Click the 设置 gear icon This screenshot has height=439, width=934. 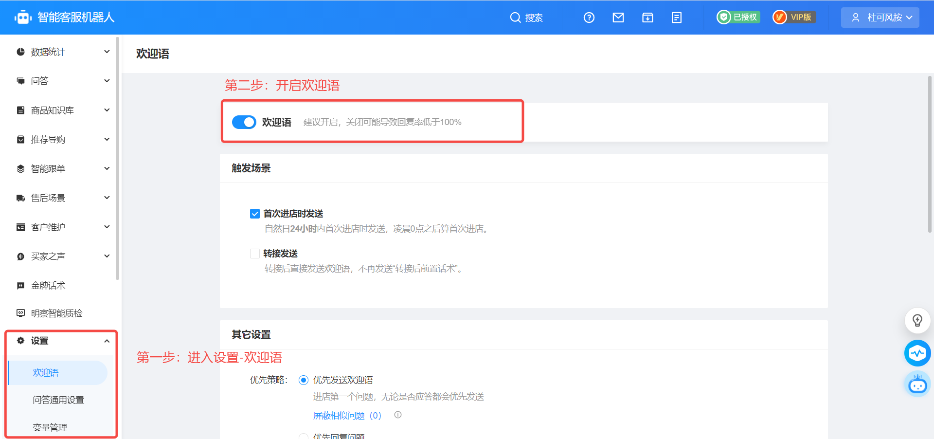point(20,341)
